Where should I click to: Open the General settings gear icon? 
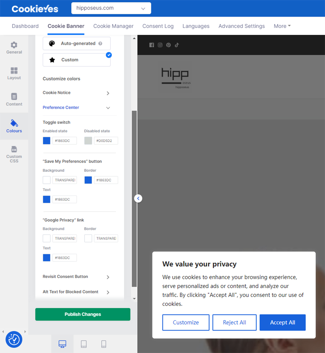tap(14, 45)
